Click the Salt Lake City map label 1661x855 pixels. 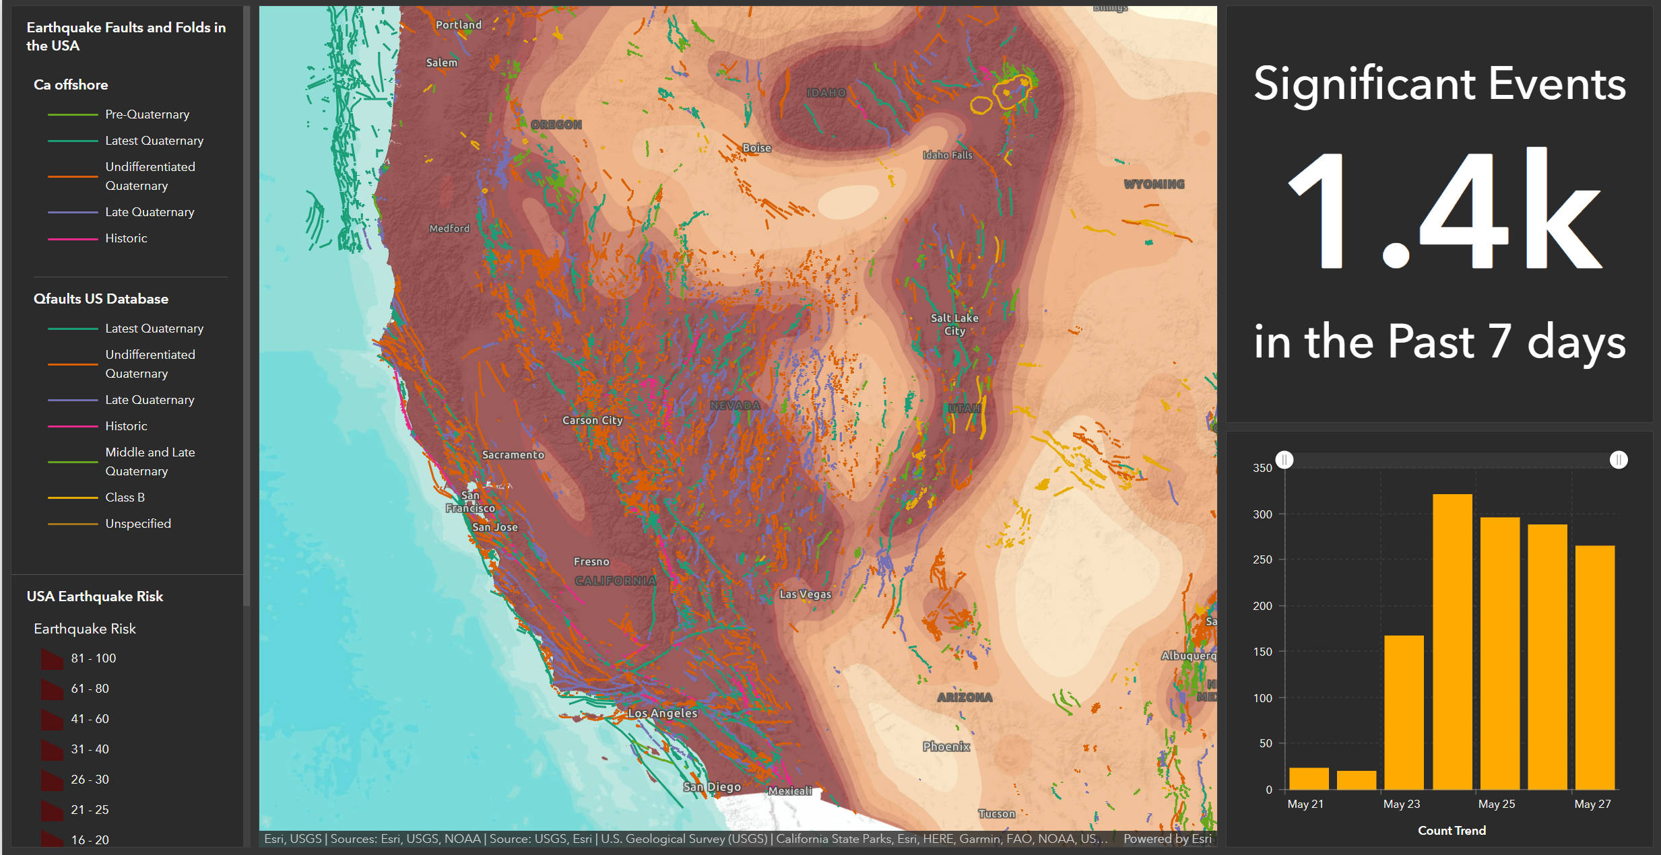click(x=954, y=324)
